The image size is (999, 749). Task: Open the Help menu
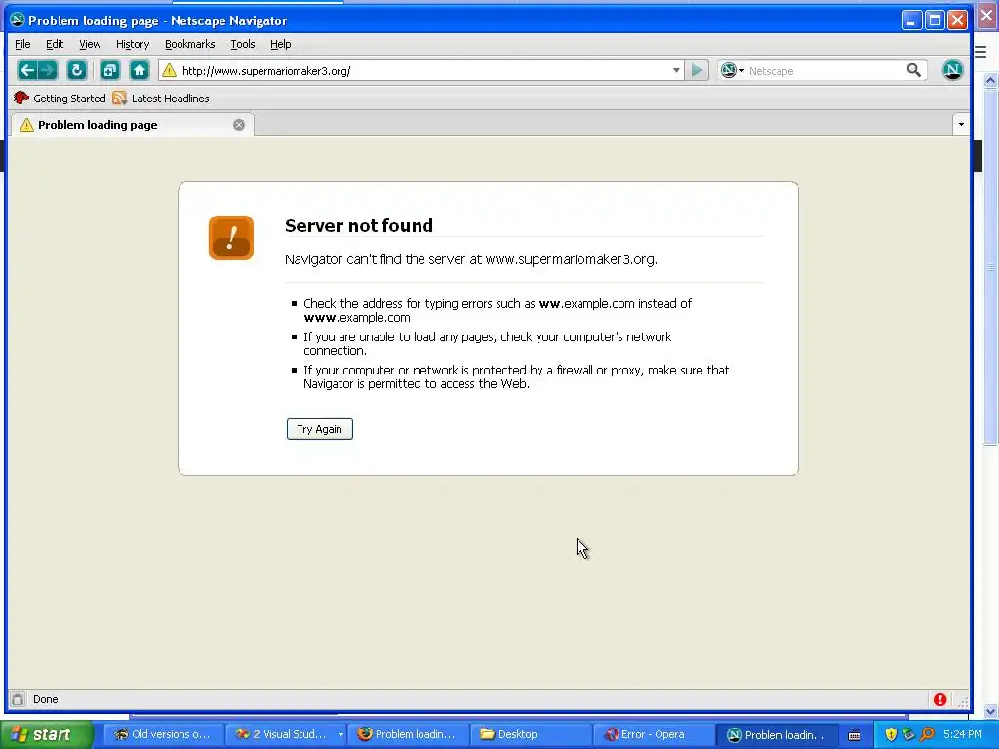280,44
